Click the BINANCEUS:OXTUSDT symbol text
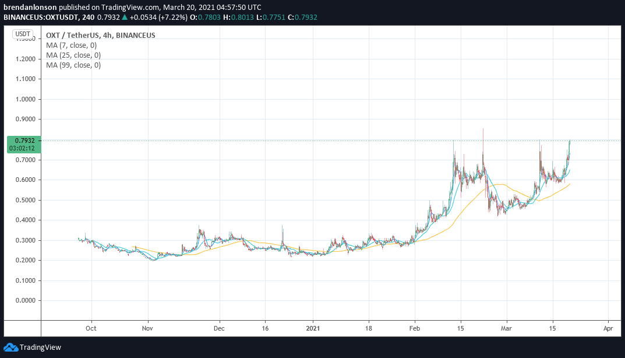 pyautogui.click(x=41, y=17)
